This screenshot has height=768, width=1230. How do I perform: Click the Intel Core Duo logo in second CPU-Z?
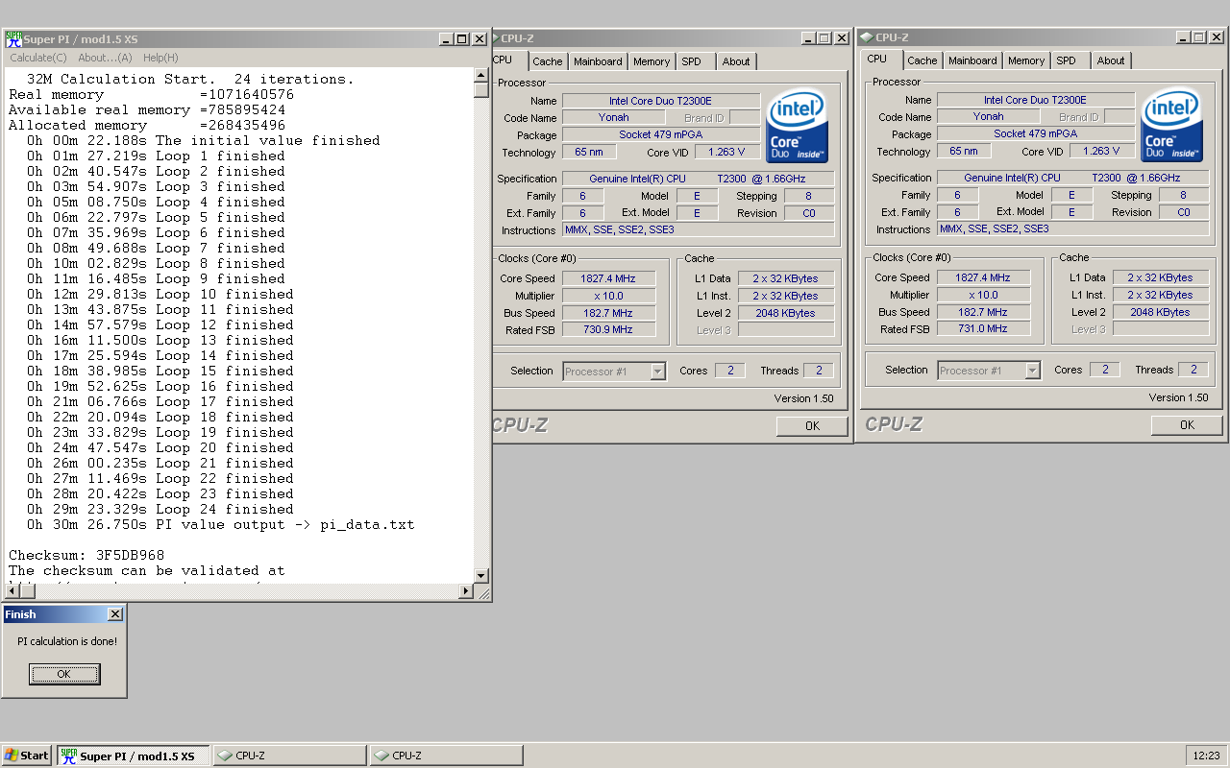point(1171,125)
